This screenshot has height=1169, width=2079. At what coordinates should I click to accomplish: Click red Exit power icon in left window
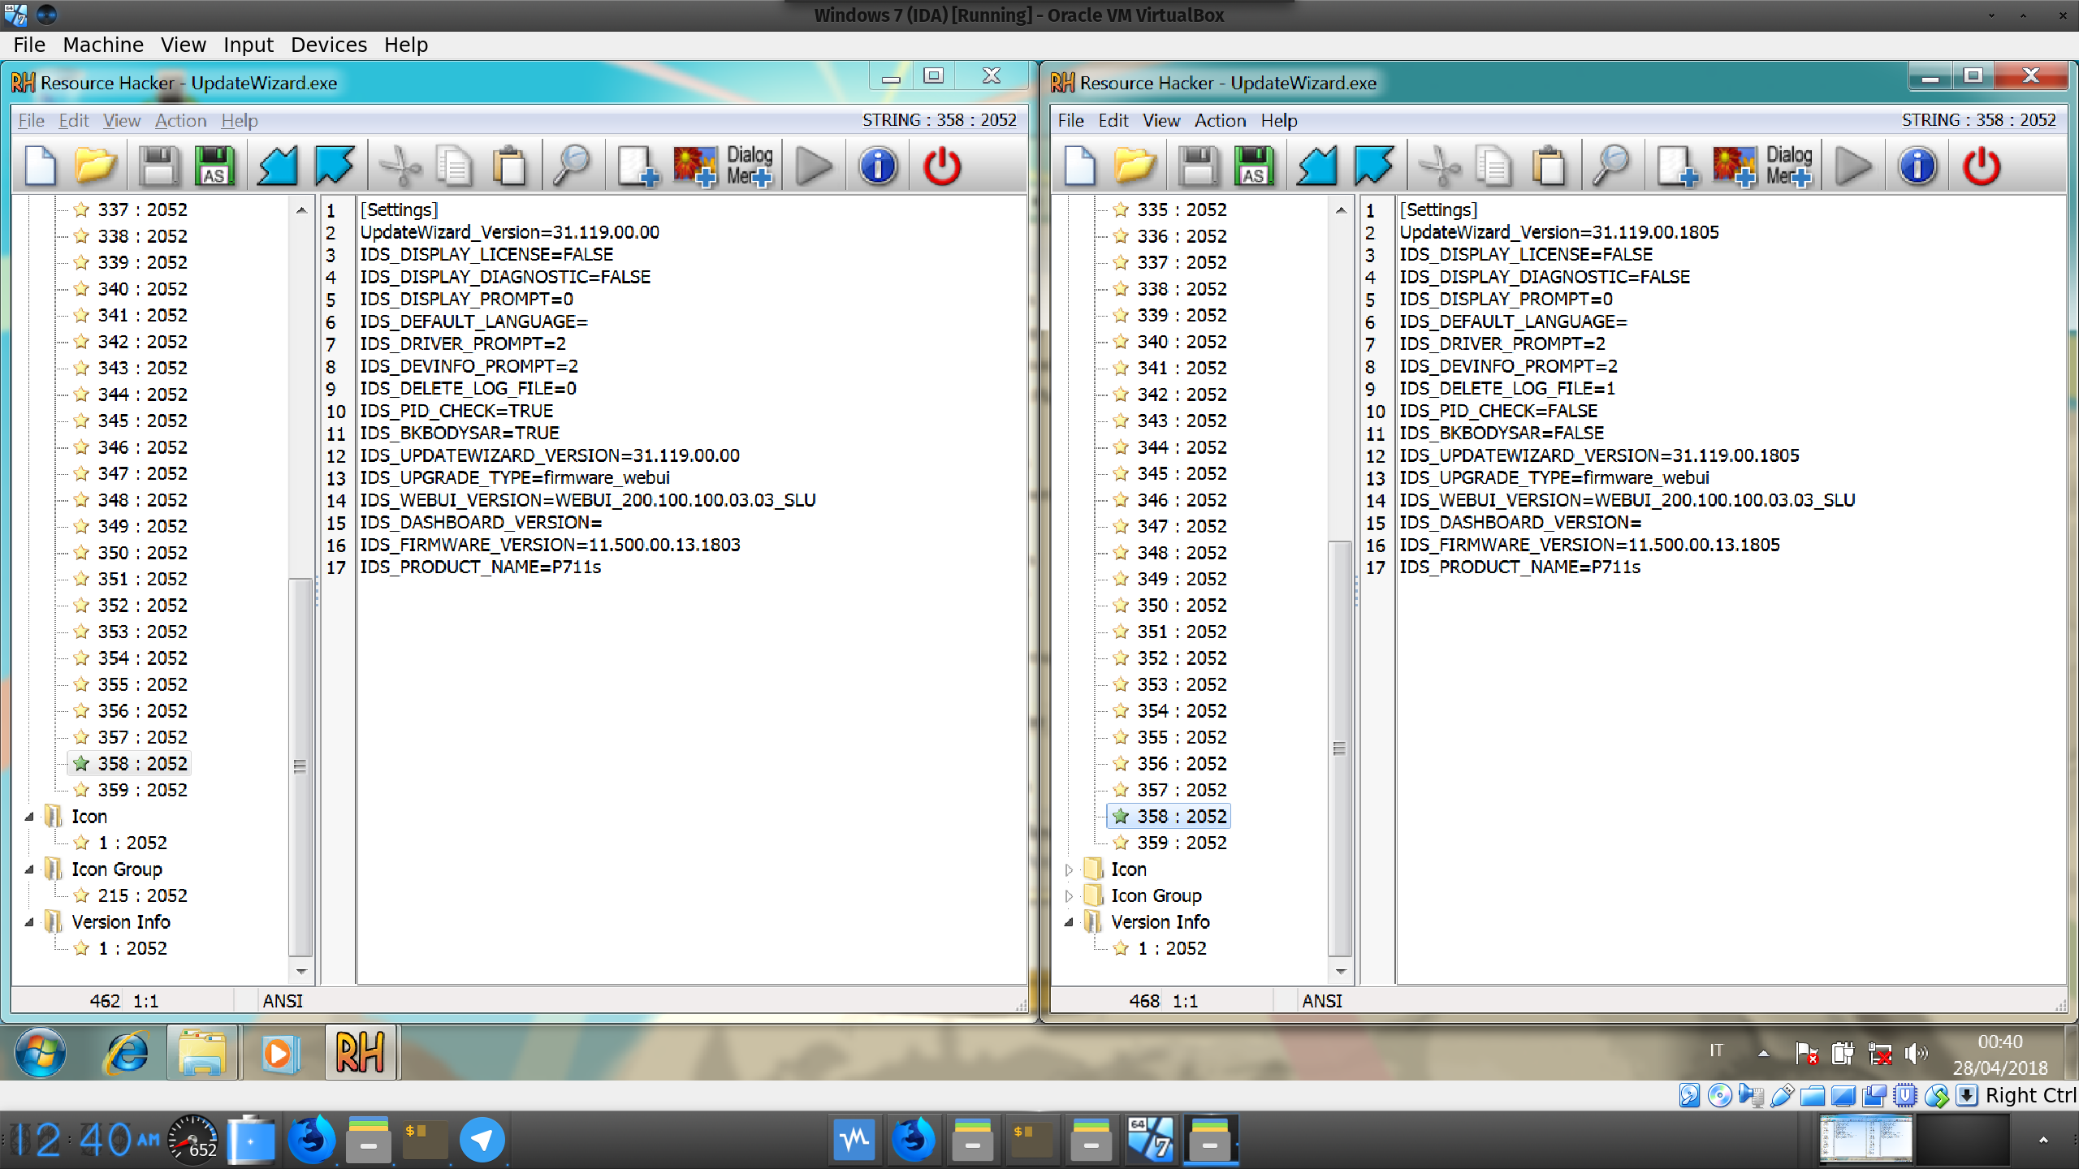942,166
